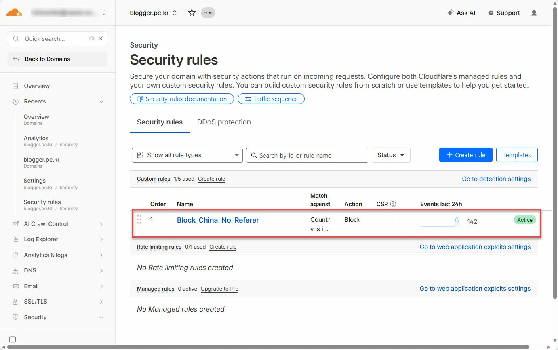
Task: Expand Analytics & logs chevron
Action: click(101, 255)
